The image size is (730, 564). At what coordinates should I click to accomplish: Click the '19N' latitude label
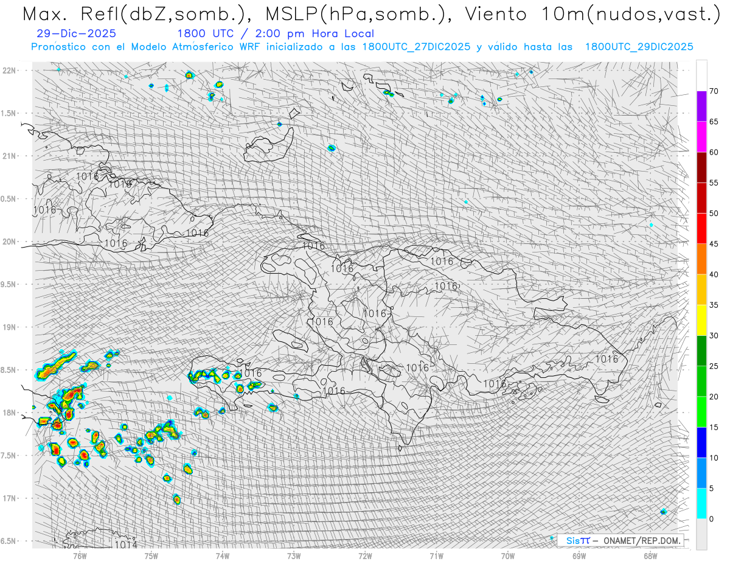9,327
